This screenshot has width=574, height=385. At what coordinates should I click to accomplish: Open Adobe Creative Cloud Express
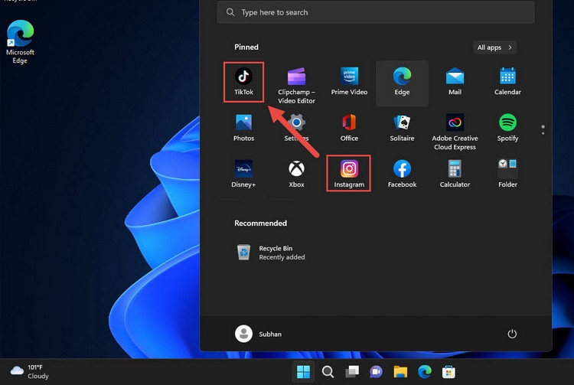tap(455, 132)
